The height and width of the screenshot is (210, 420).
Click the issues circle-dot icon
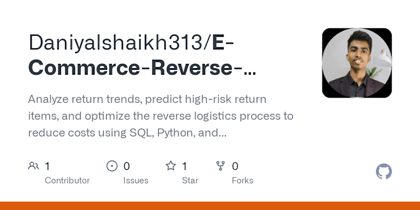[x=112, y=166]
